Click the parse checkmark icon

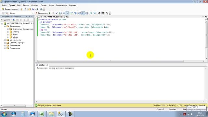click(x=57, y=13)
